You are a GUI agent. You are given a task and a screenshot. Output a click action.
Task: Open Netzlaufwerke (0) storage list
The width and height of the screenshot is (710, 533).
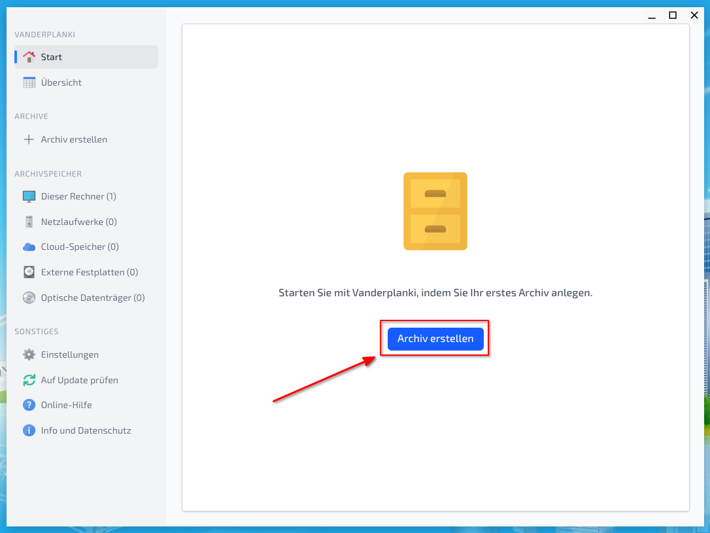(86, 222)
